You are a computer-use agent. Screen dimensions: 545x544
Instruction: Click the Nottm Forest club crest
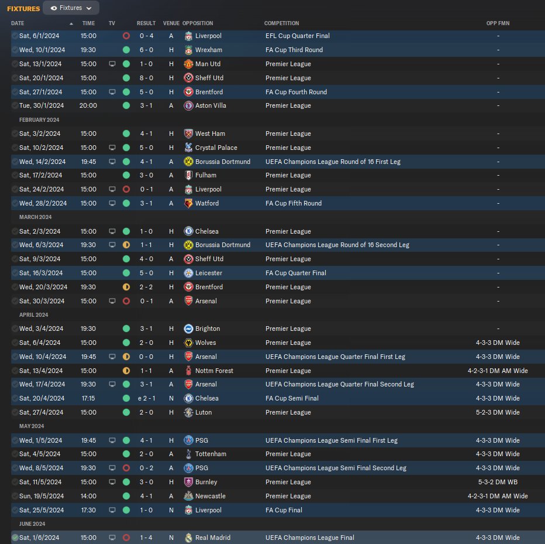pyautogui.click(x=188, y=371)
